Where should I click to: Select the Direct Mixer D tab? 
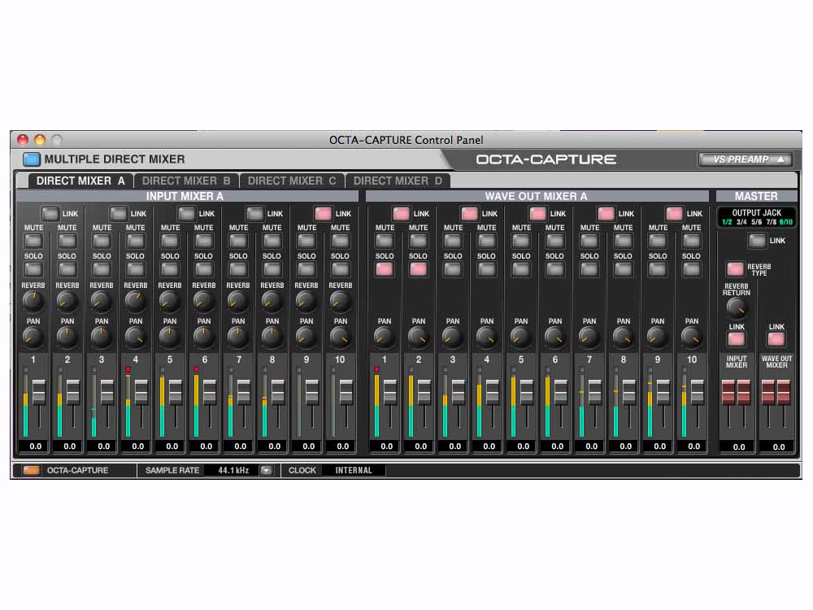pos(398,181)
